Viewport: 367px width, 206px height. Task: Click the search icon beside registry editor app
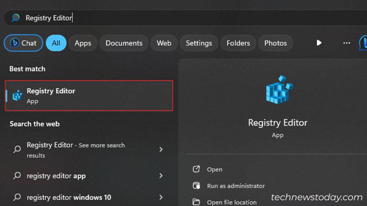[x=16, y=176]
